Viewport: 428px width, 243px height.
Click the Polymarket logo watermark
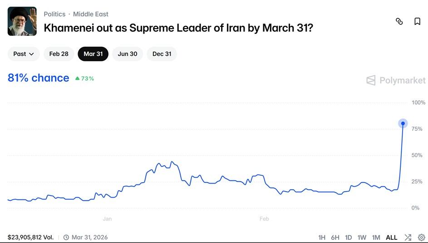click(x=396, y=80)
